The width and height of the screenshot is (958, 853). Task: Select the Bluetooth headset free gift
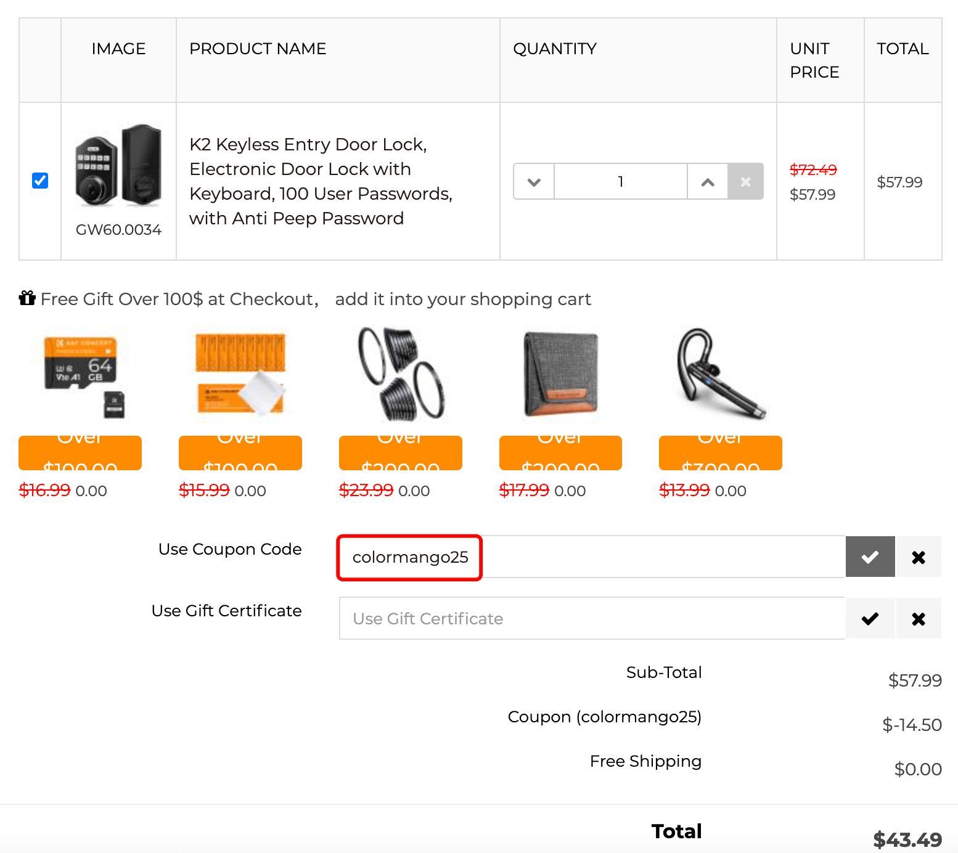pyautogui.click(x=720, y=373)
